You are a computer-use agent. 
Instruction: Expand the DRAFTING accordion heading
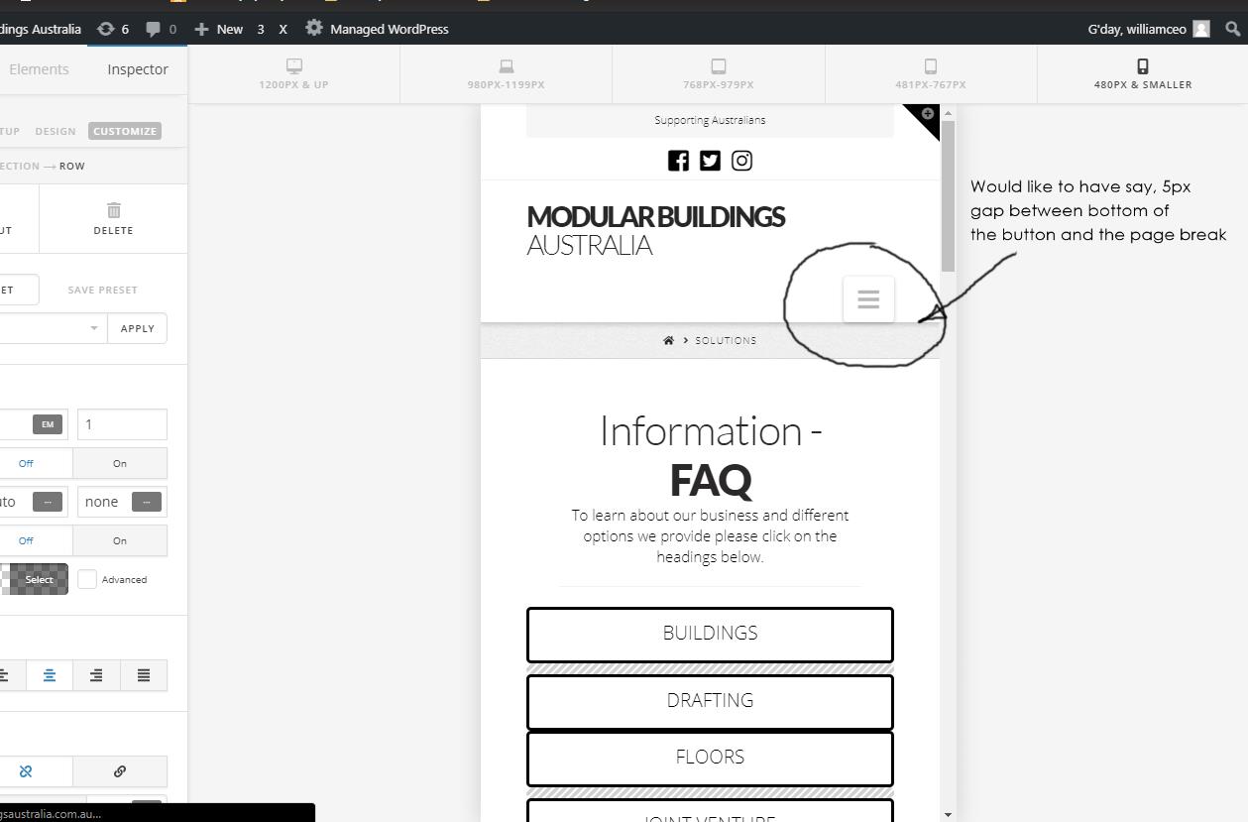[x=710, y=701]
